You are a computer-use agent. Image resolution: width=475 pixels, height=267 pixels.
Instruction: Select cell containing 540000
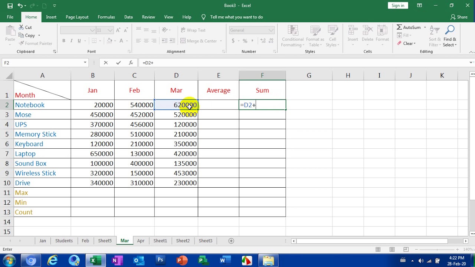tap(134, 105)
